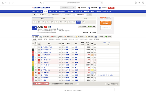Image resolution: width=146 pixels, height=91 pixels.
Task: Expand the Safari sidebar dropdown chevron
Action: click(6, 3)
